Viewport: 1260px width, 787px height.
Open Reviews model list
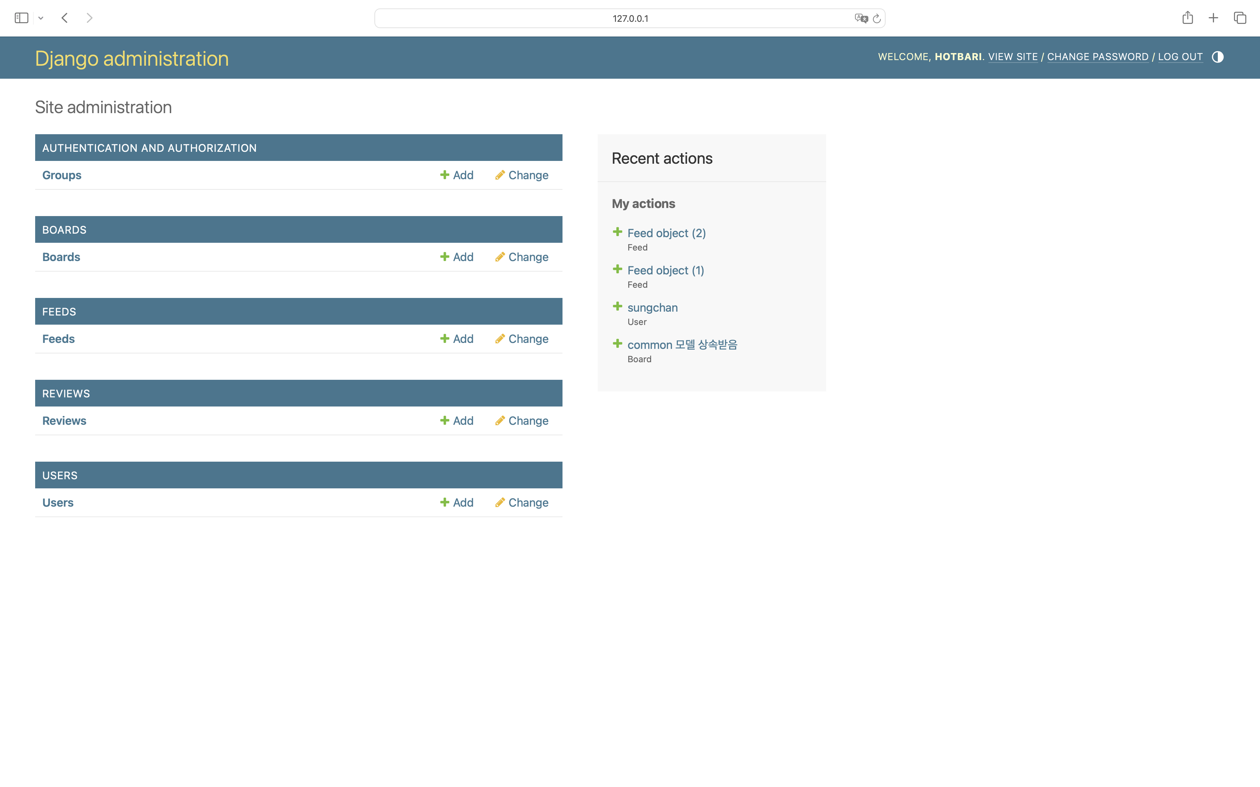[x=64, y=421]
